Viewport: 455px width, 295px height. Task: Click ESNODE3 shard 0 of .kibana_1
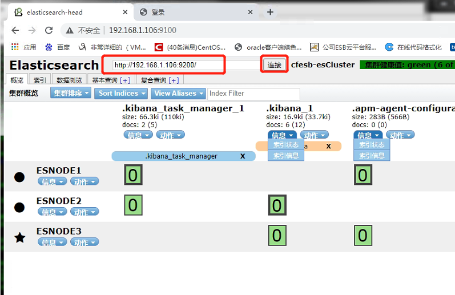click(x=277, y=235)
